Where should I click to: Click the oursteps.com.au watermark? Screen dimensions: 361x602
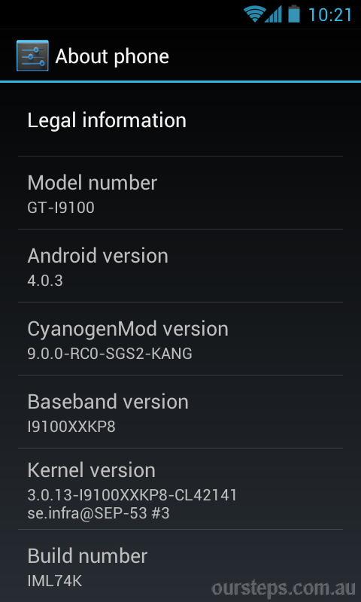coord(282,588)
